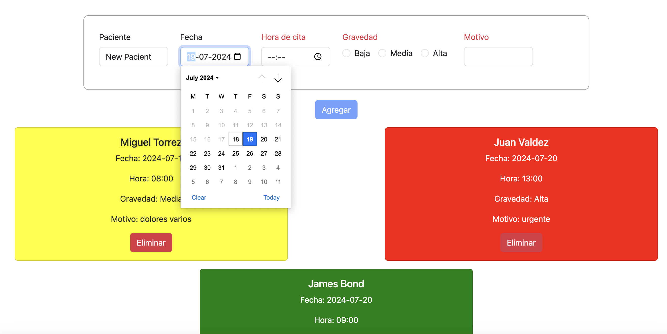This screenshot has height=334, width=667.
Task: Go to next month with down arrow
Action: pyautogui.click(x=278, y=78)
